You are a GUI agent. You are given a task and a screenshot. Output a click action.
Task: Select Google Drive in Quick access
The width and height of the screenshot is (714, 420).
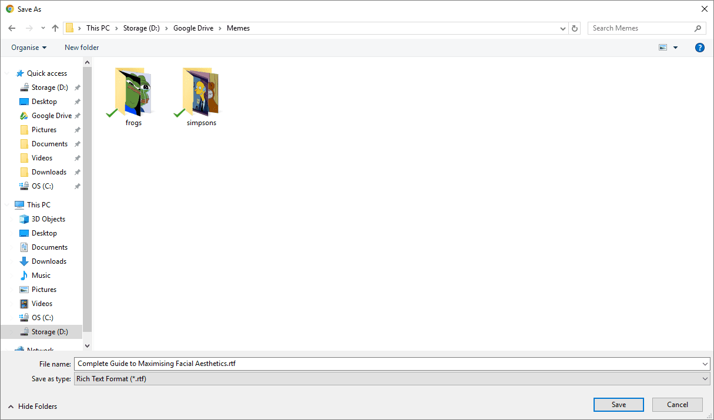tap(51, 116)
